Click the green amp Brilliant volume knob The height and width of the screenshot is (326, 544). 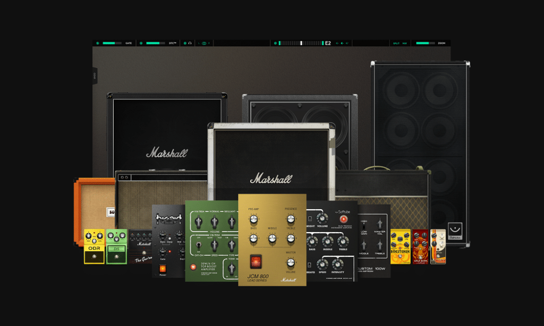pos(231,221)
